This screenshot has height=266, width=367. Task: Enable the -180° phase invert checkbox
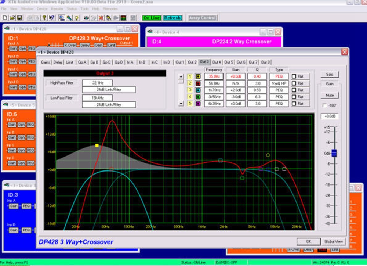(x=324, y=105)
